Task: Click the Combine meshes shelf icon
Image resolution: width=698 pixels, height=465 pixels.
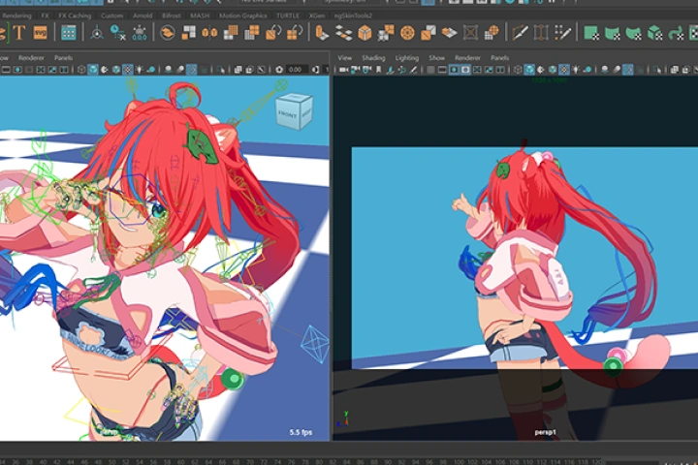Action: click(168, 33)
